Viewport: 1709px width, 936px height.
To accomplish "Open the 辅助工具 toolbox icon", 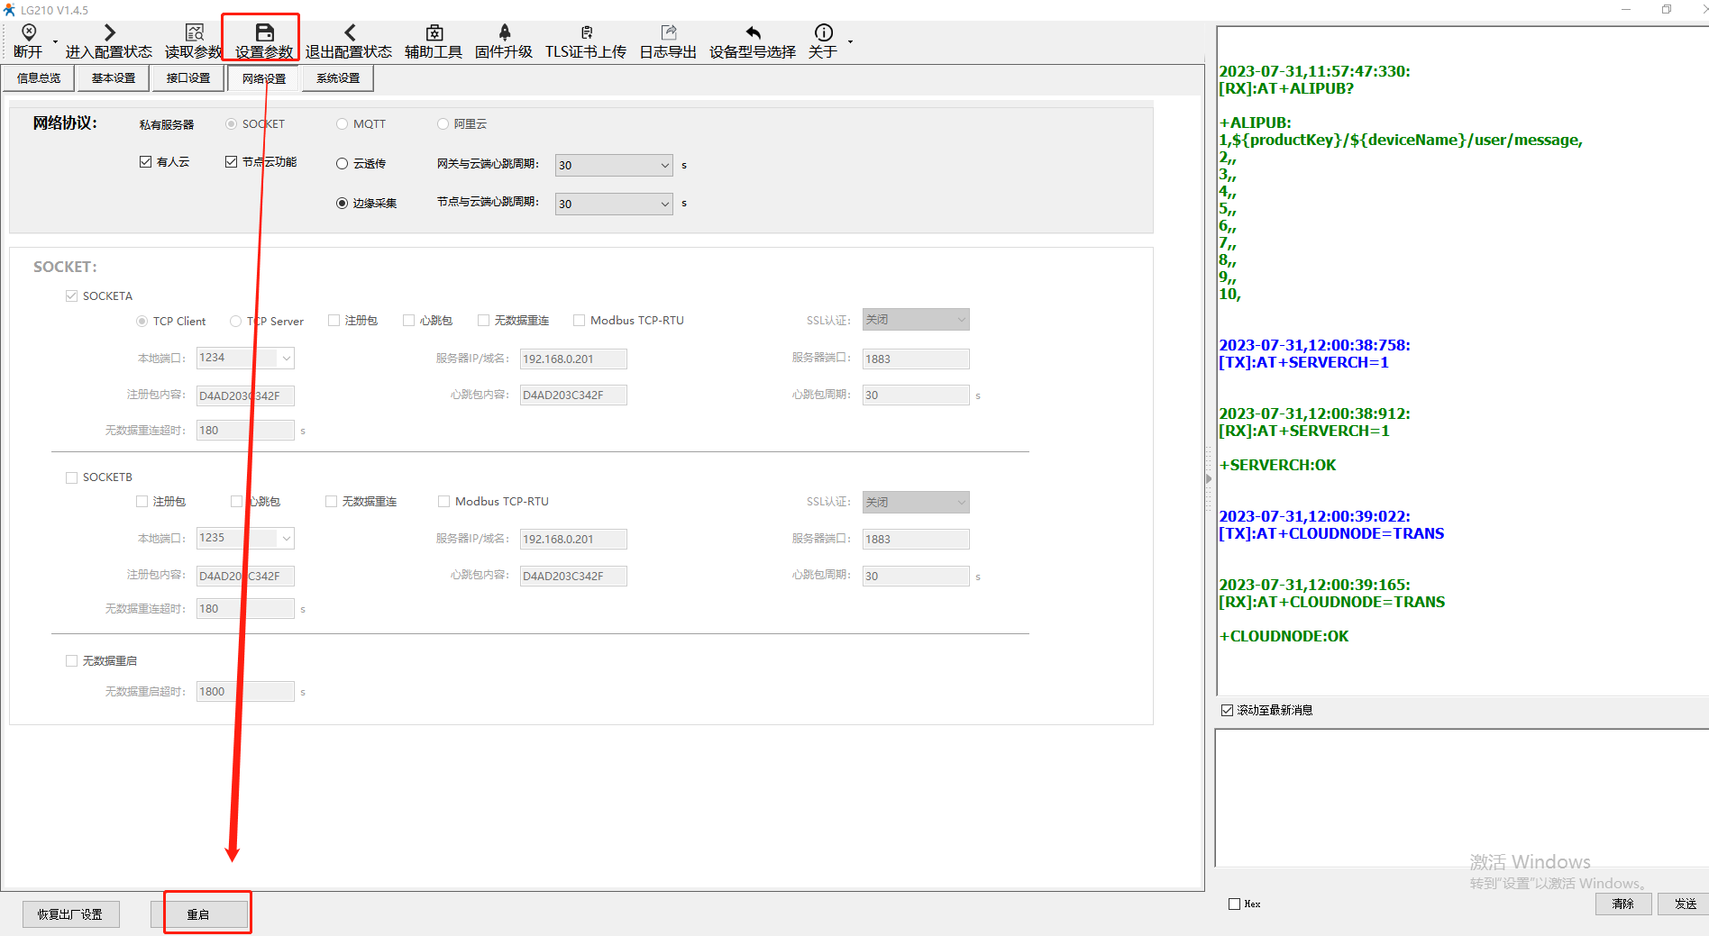I will [434, 32].
